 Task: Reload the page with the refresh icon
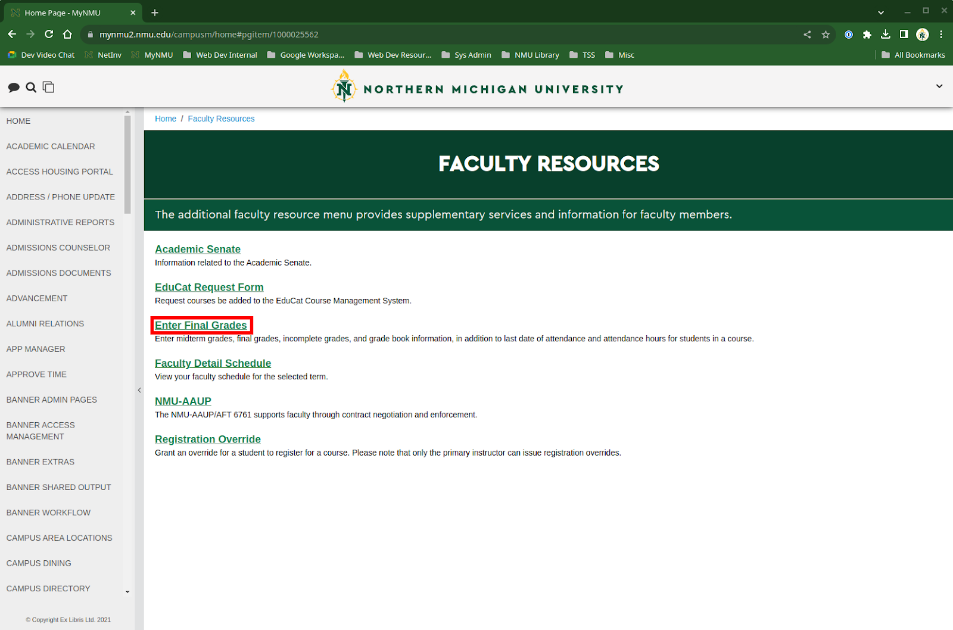[49, 35]
